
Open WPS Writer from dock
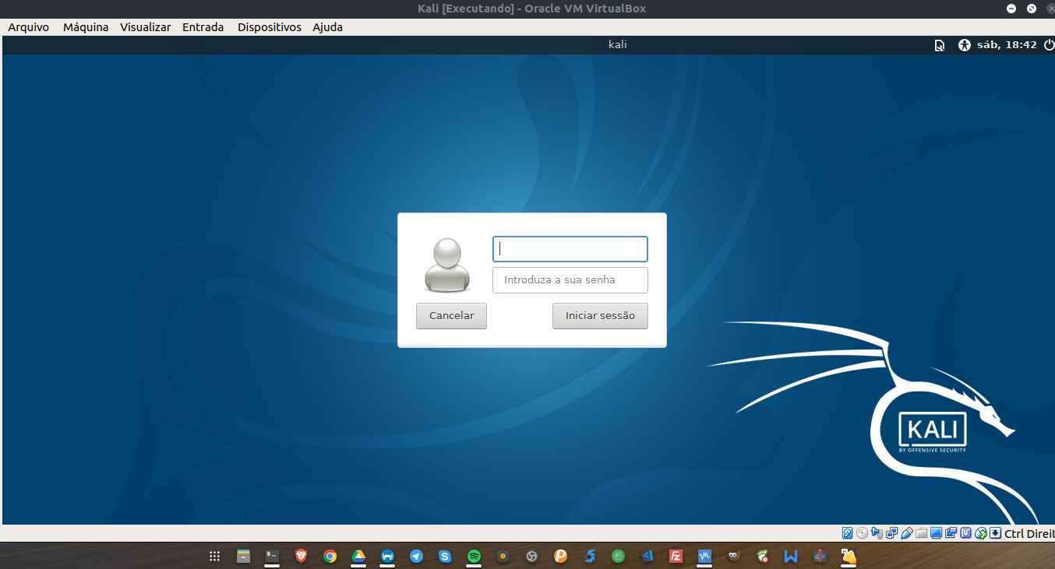click(791, 557)
